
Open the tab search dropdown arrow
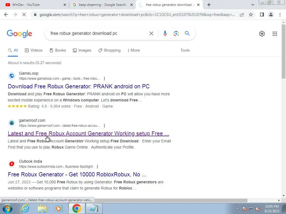[x=252, y=5]
